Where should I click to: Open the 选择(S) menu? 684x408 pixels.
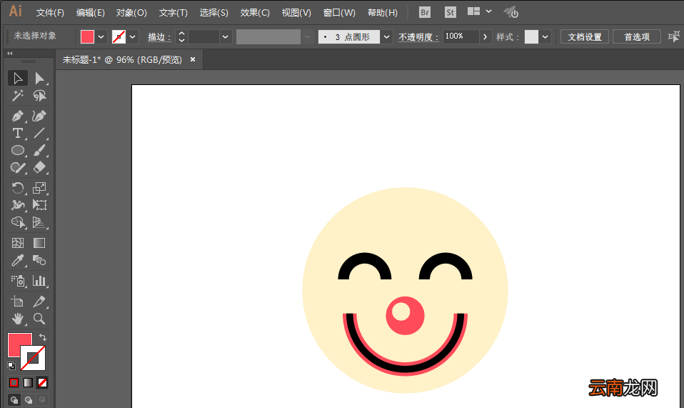coord(213,13)
